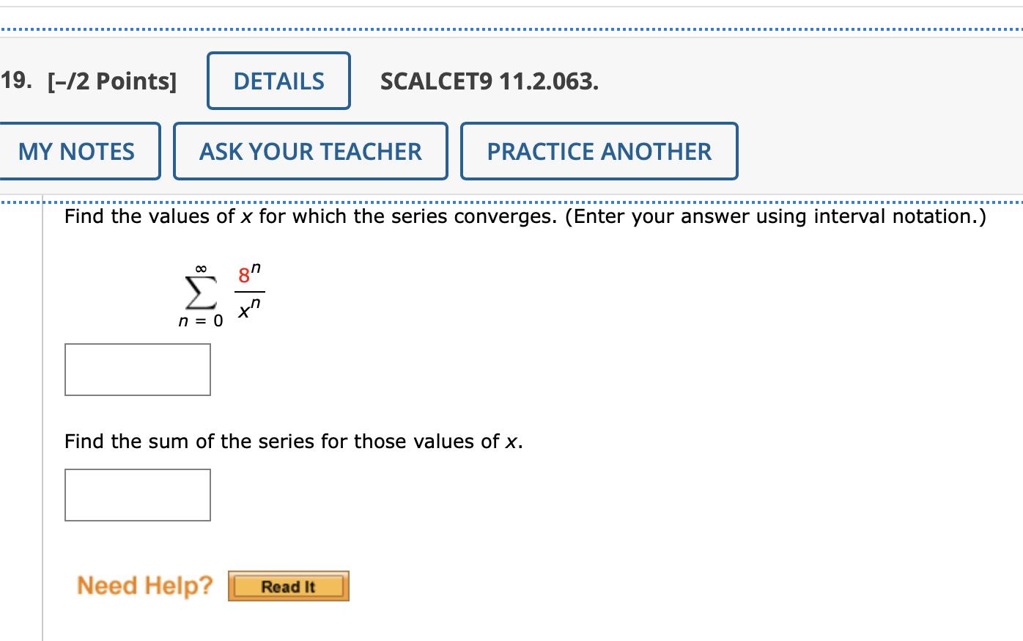The width and height of the screenshot is (1023, 641).
Task: Click the answer box for the series sum
Action: (x=137, y=494)
